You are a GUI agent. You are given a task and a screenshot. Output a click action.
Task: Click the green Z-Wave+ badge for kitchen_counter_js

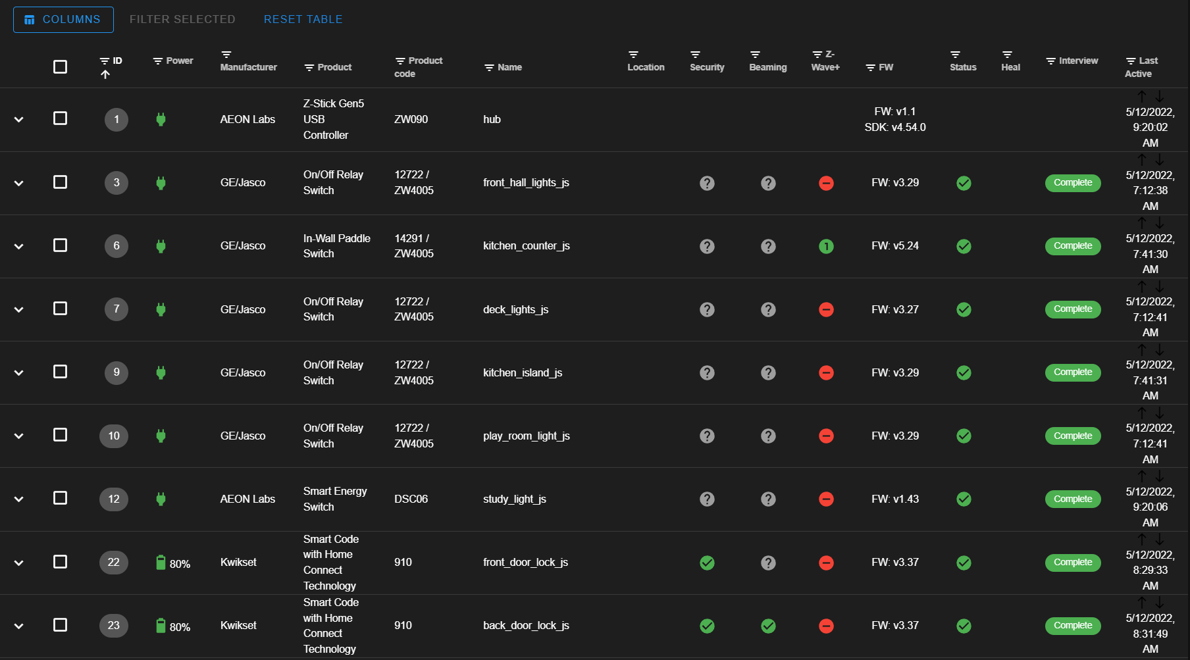pos(826,246)
